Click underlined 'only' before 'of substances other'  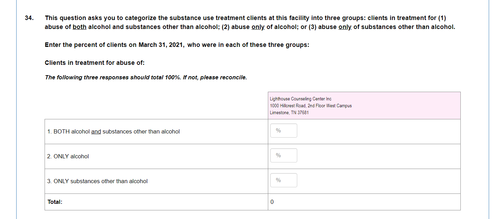pos(345,27)
